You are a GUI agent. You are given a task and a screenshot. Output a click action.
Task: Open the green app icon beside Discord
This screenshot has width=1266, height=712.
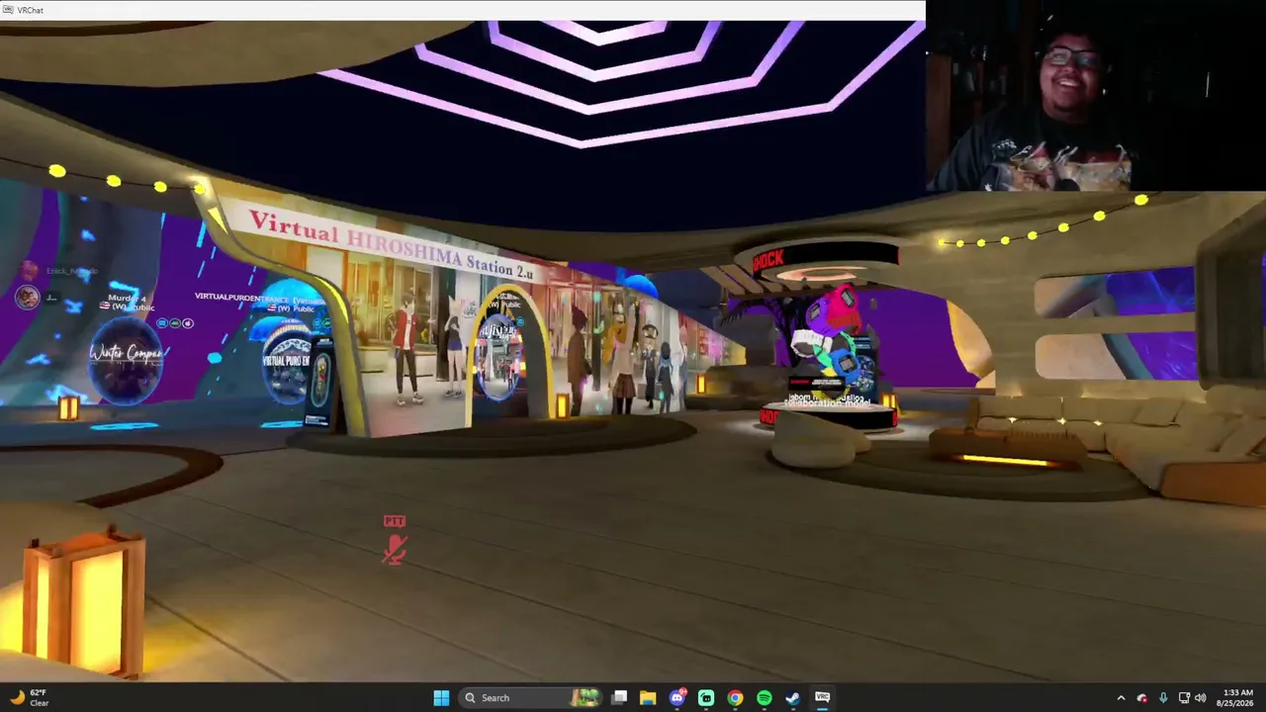point(706,697)
